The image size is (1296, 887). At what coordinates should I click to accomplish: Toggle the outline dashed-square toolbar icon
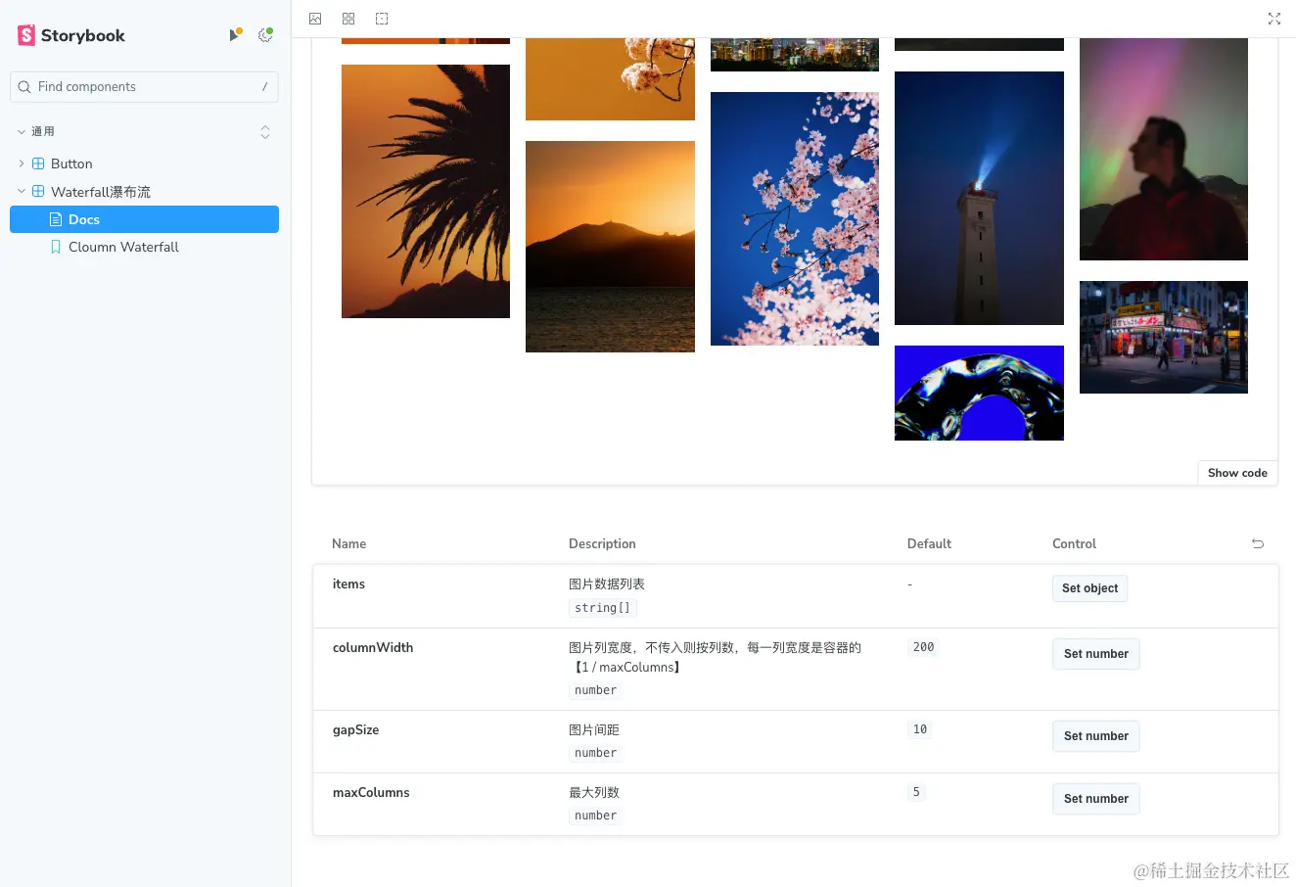pos(382,19)
